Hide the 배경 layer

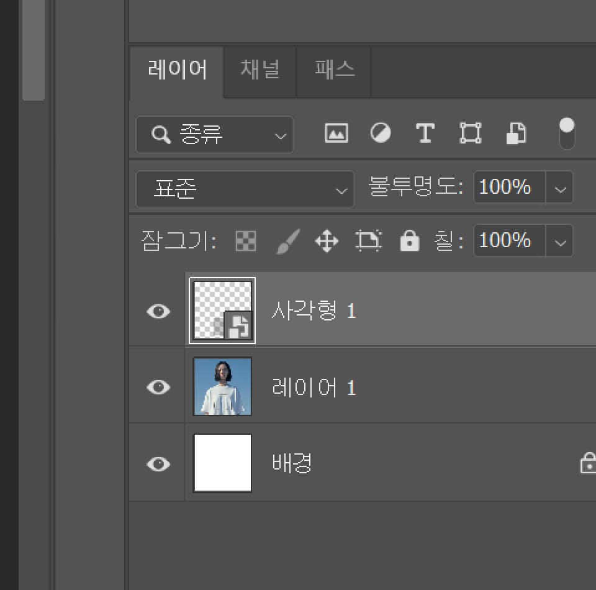[x=158, y=464]
